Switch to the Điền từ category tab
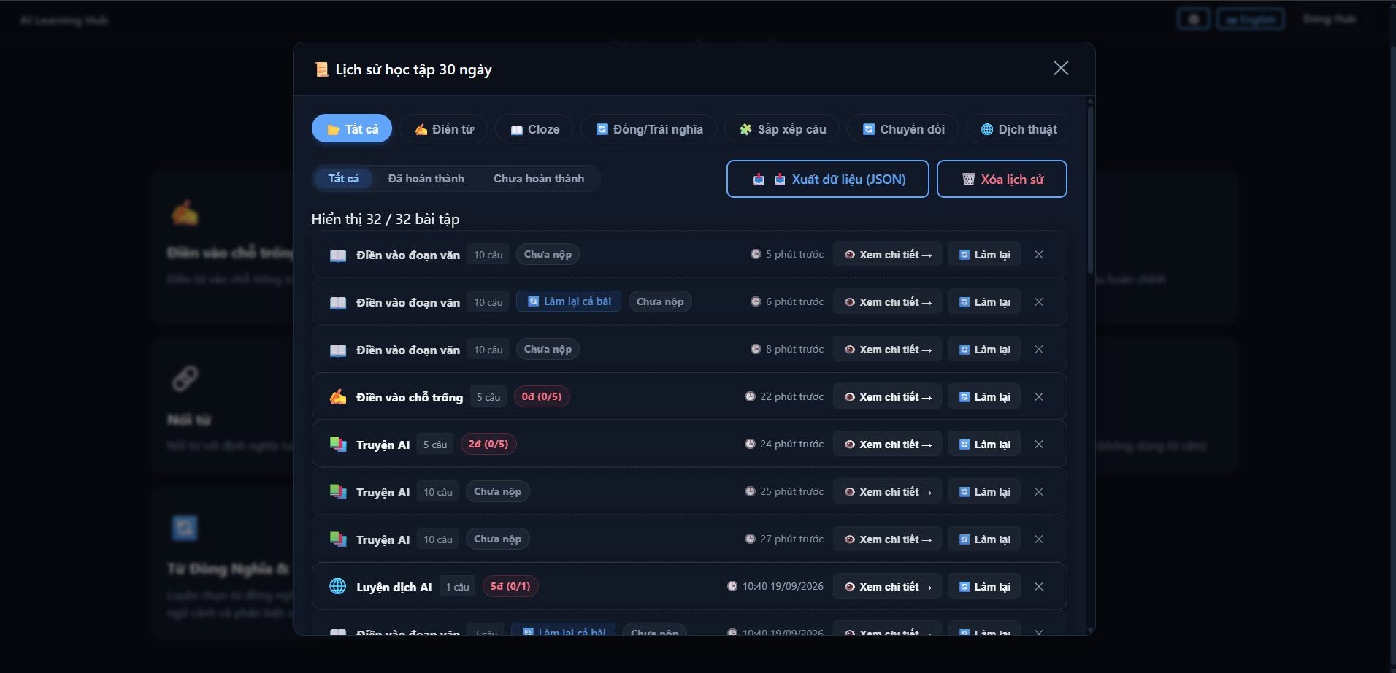The height and width of the screenshot is (673, 1396). [444, 128]
